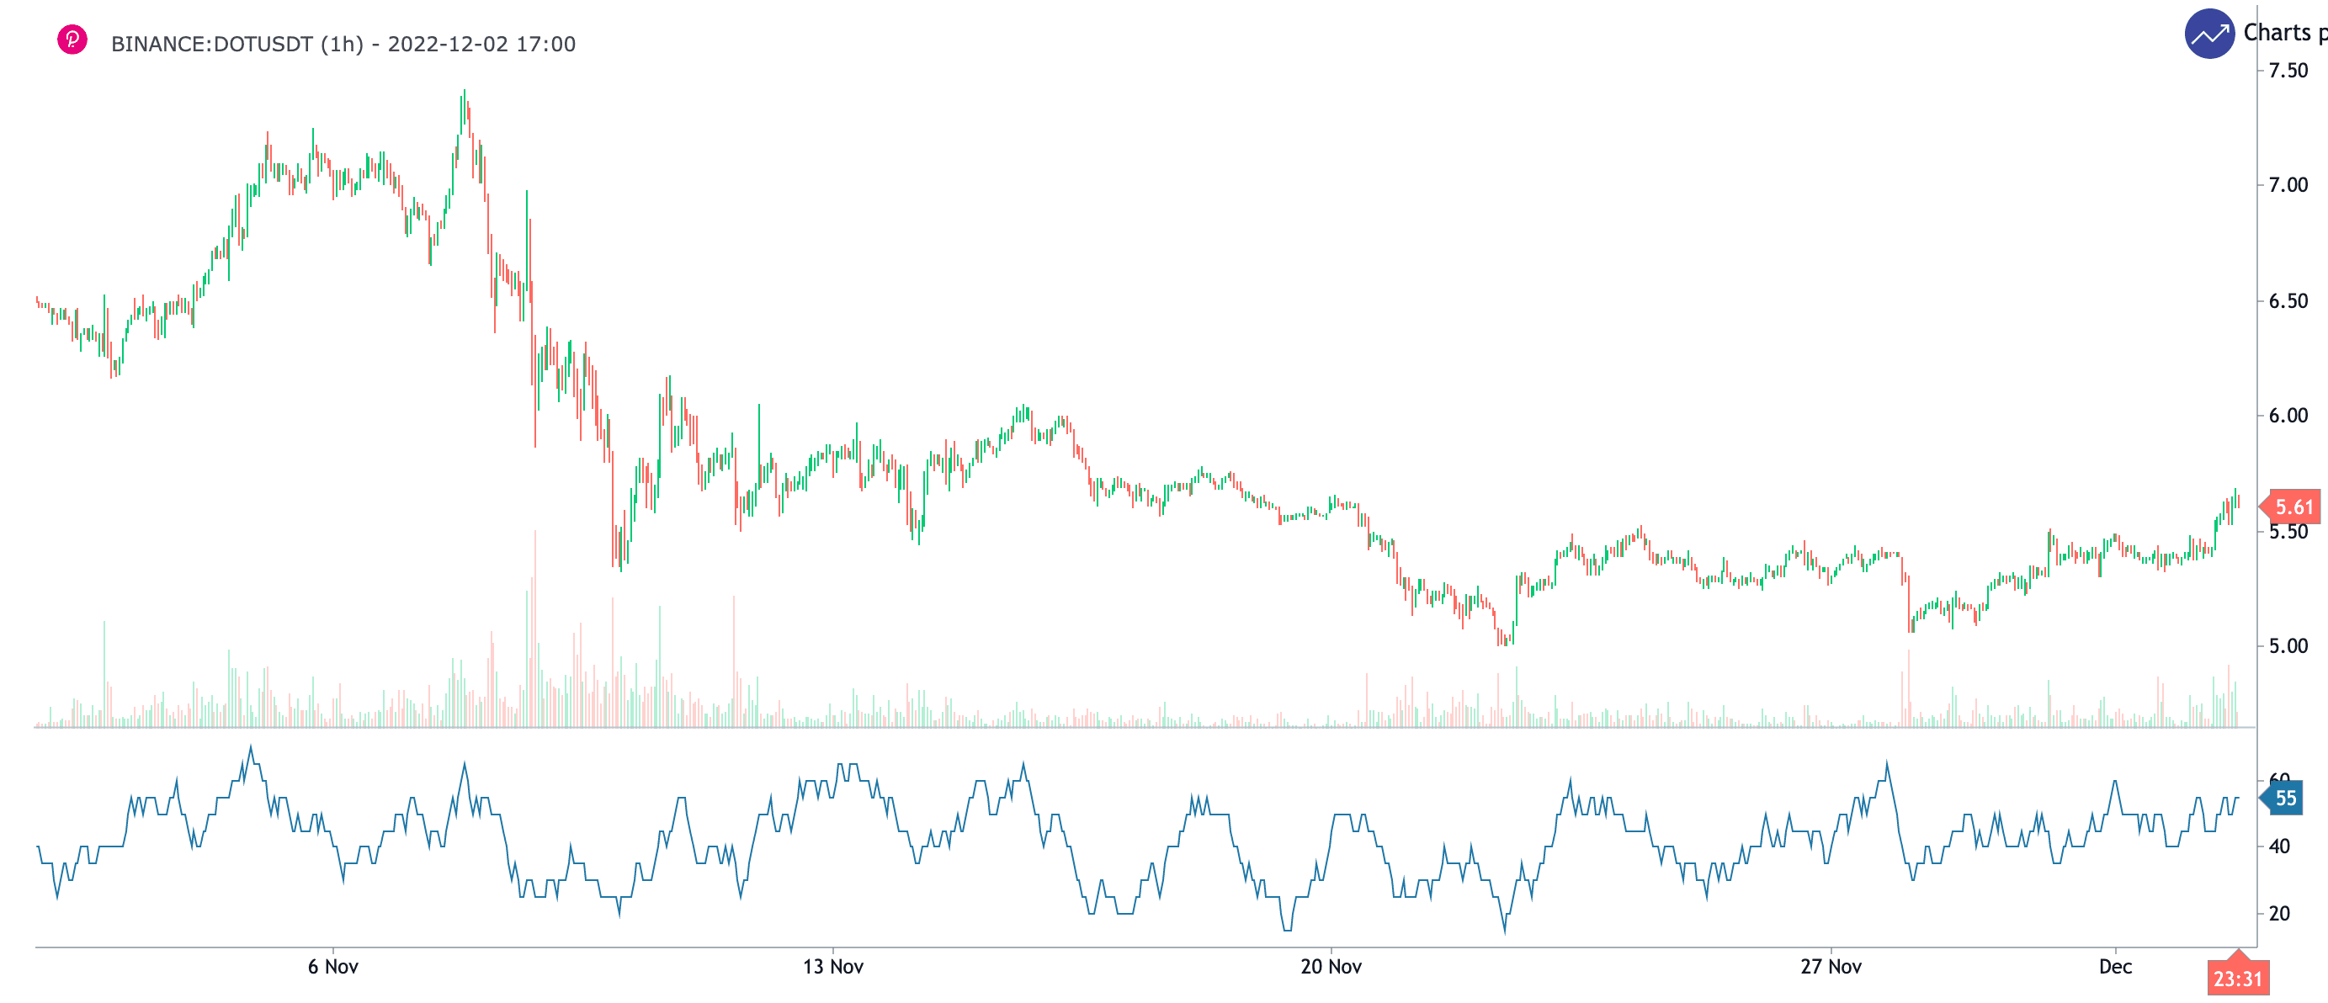
Task: Click the red 5.61 current price tag
Action: point(2293,507)
